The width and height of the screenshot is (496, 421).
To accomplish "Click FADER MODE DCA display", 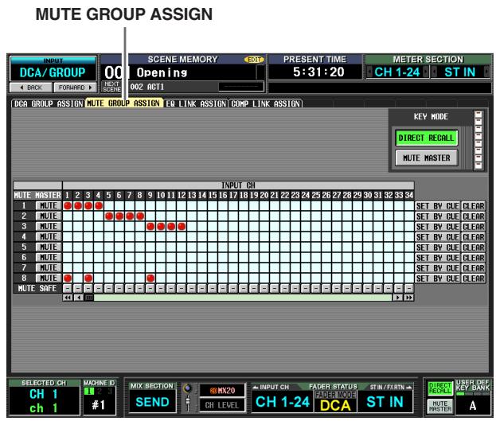I will click(x=335, y=401).
